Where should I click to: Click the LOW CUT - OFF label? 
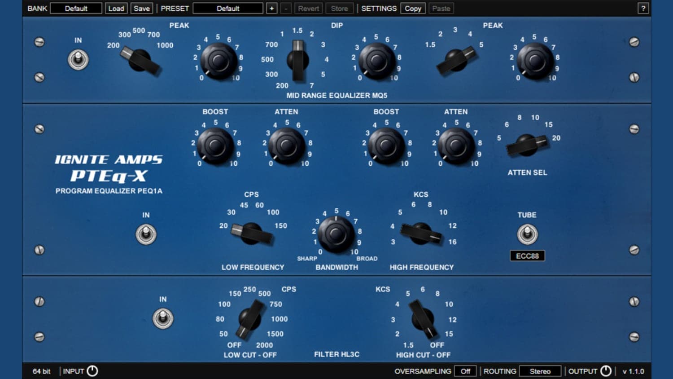point(250,355)
